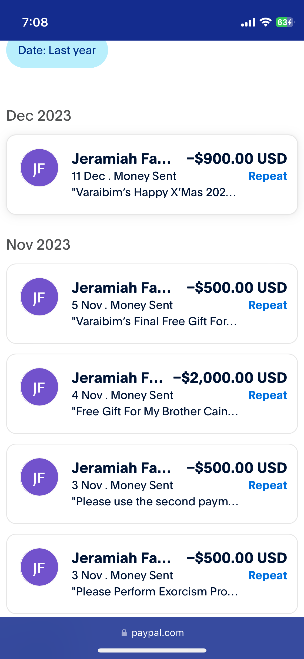Viewport: 304px width, 659px height.
Task: Open the JF avatar on the 4 Nov $2,000 payment
Action: [x=39, y=387]
